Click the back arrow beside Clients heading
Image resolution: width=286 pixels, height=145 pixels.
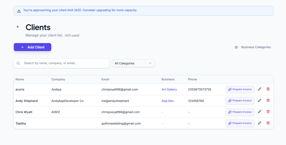[x=18, y=27]
